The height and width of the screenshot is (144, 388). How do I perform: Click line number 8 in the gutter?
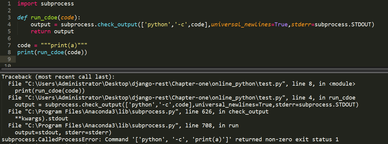9,52
